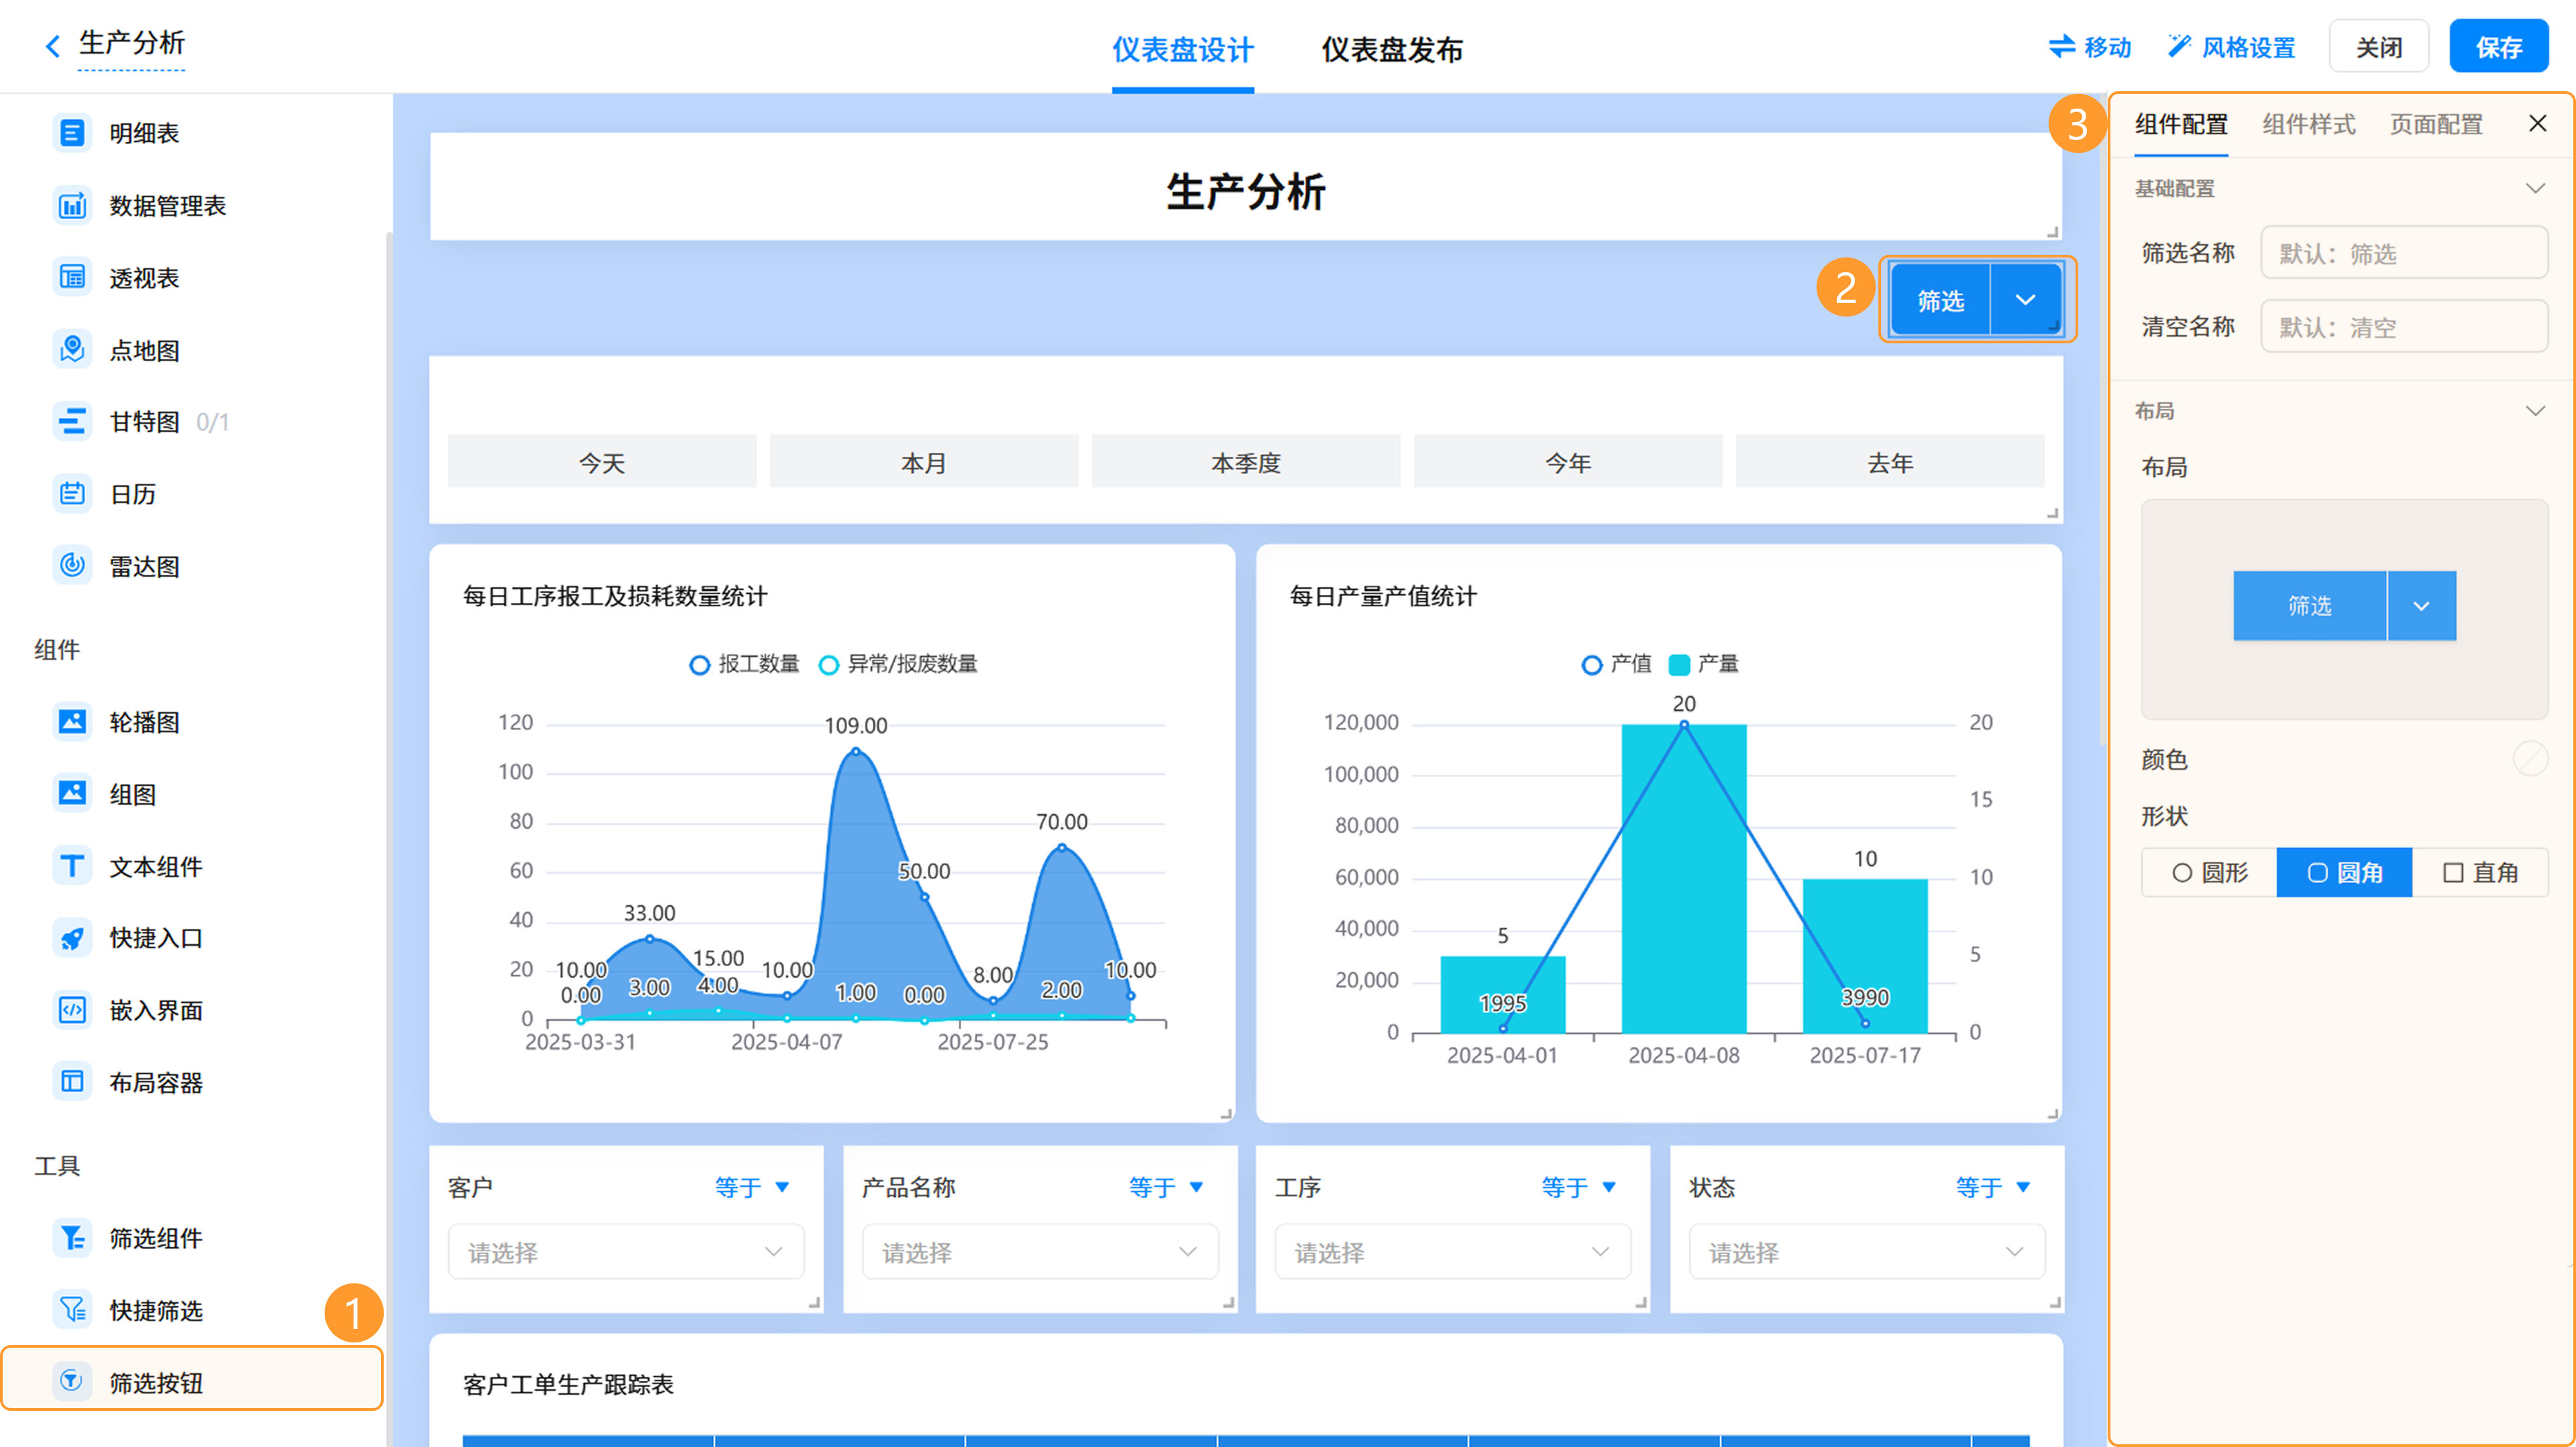The height and width of the screenshot is (1447, 2576).
Task: Open 客户 请选择 dropdown
Action: [x=626, y=1251]
